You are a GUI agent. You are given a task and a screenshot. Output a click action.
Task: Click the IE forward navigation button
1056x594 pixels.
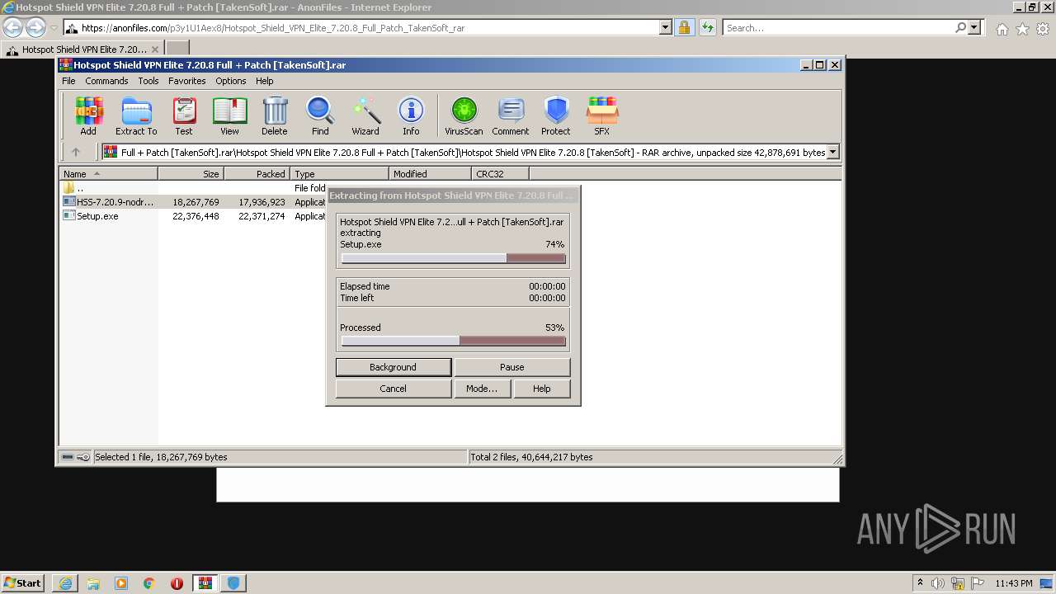coord(35,28)
